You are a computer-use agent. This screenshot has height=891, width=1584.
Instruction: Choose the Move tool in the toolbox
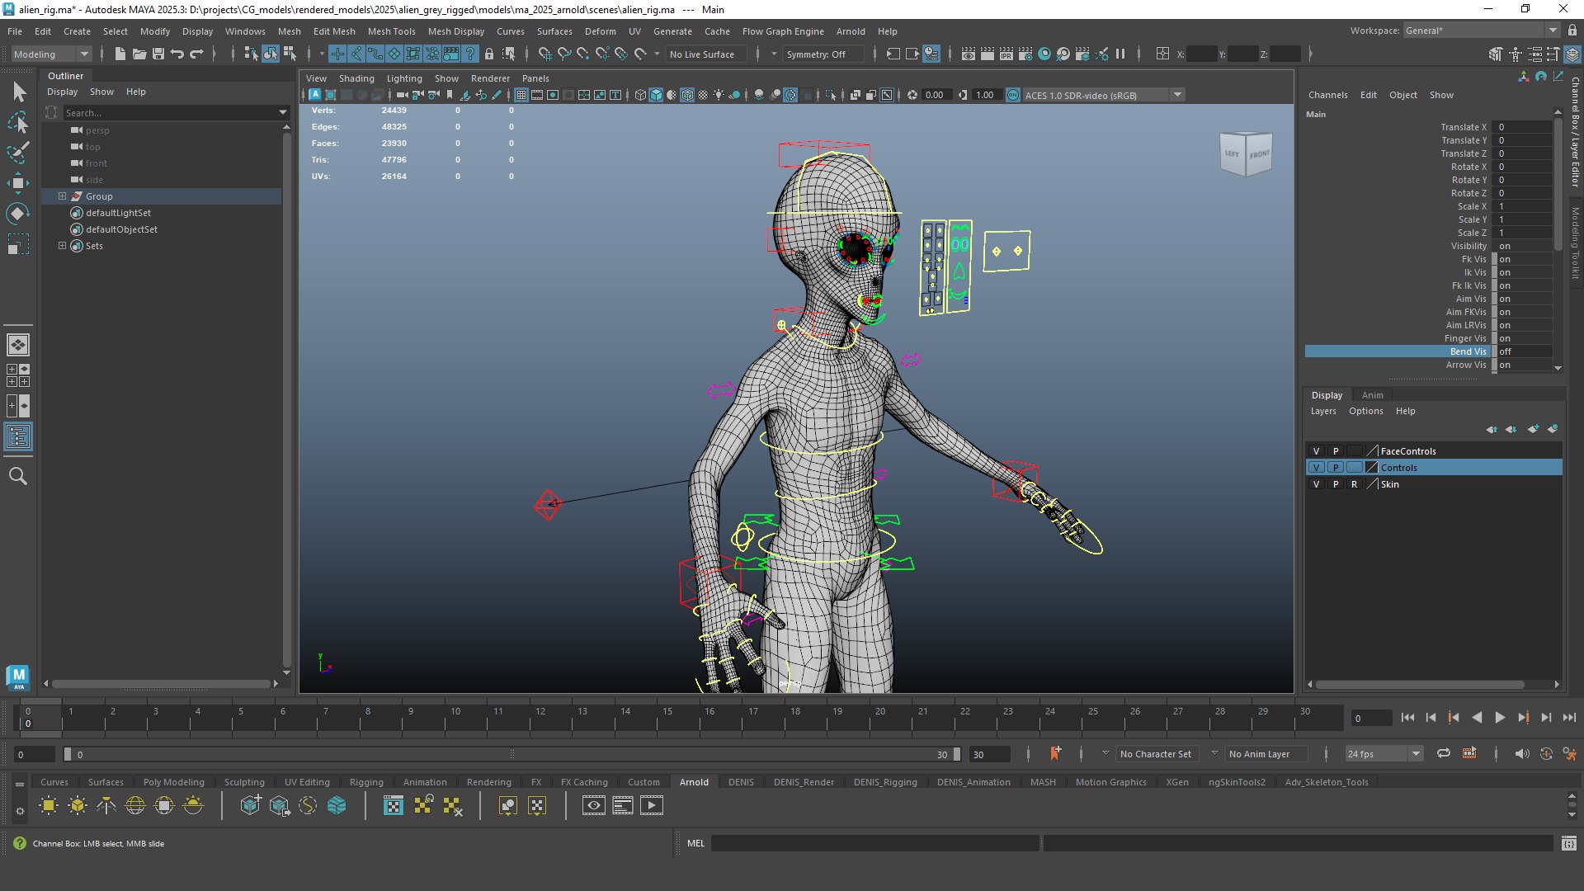pos(18,183)
